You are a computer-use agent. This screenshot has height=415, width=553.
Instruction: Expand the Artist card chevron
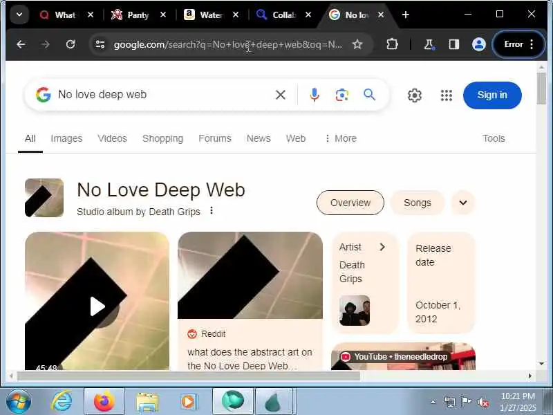382,247
